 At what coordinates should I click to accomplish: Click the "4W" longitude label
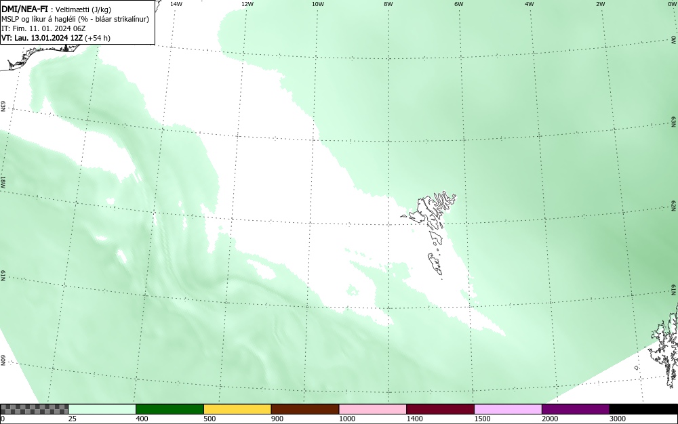pyautogui.click(x=530, y=4)
